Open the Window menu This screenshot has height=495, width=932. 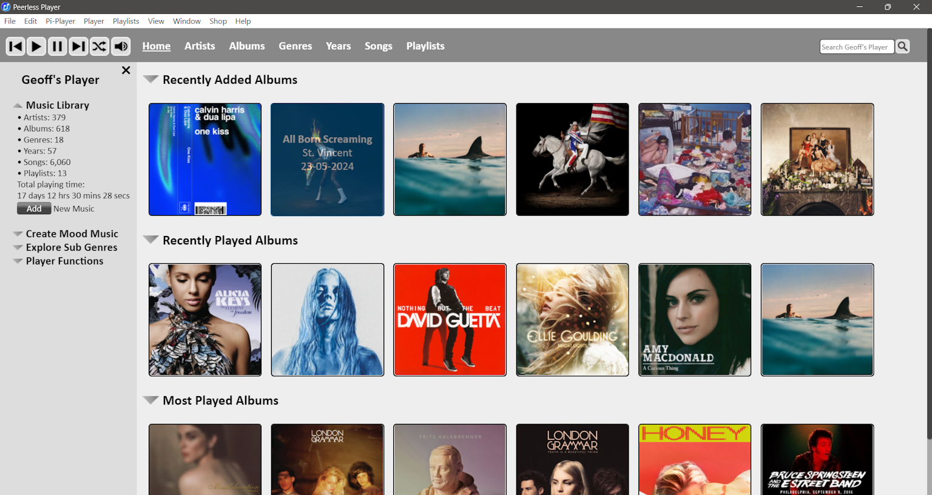coord(187,21)
